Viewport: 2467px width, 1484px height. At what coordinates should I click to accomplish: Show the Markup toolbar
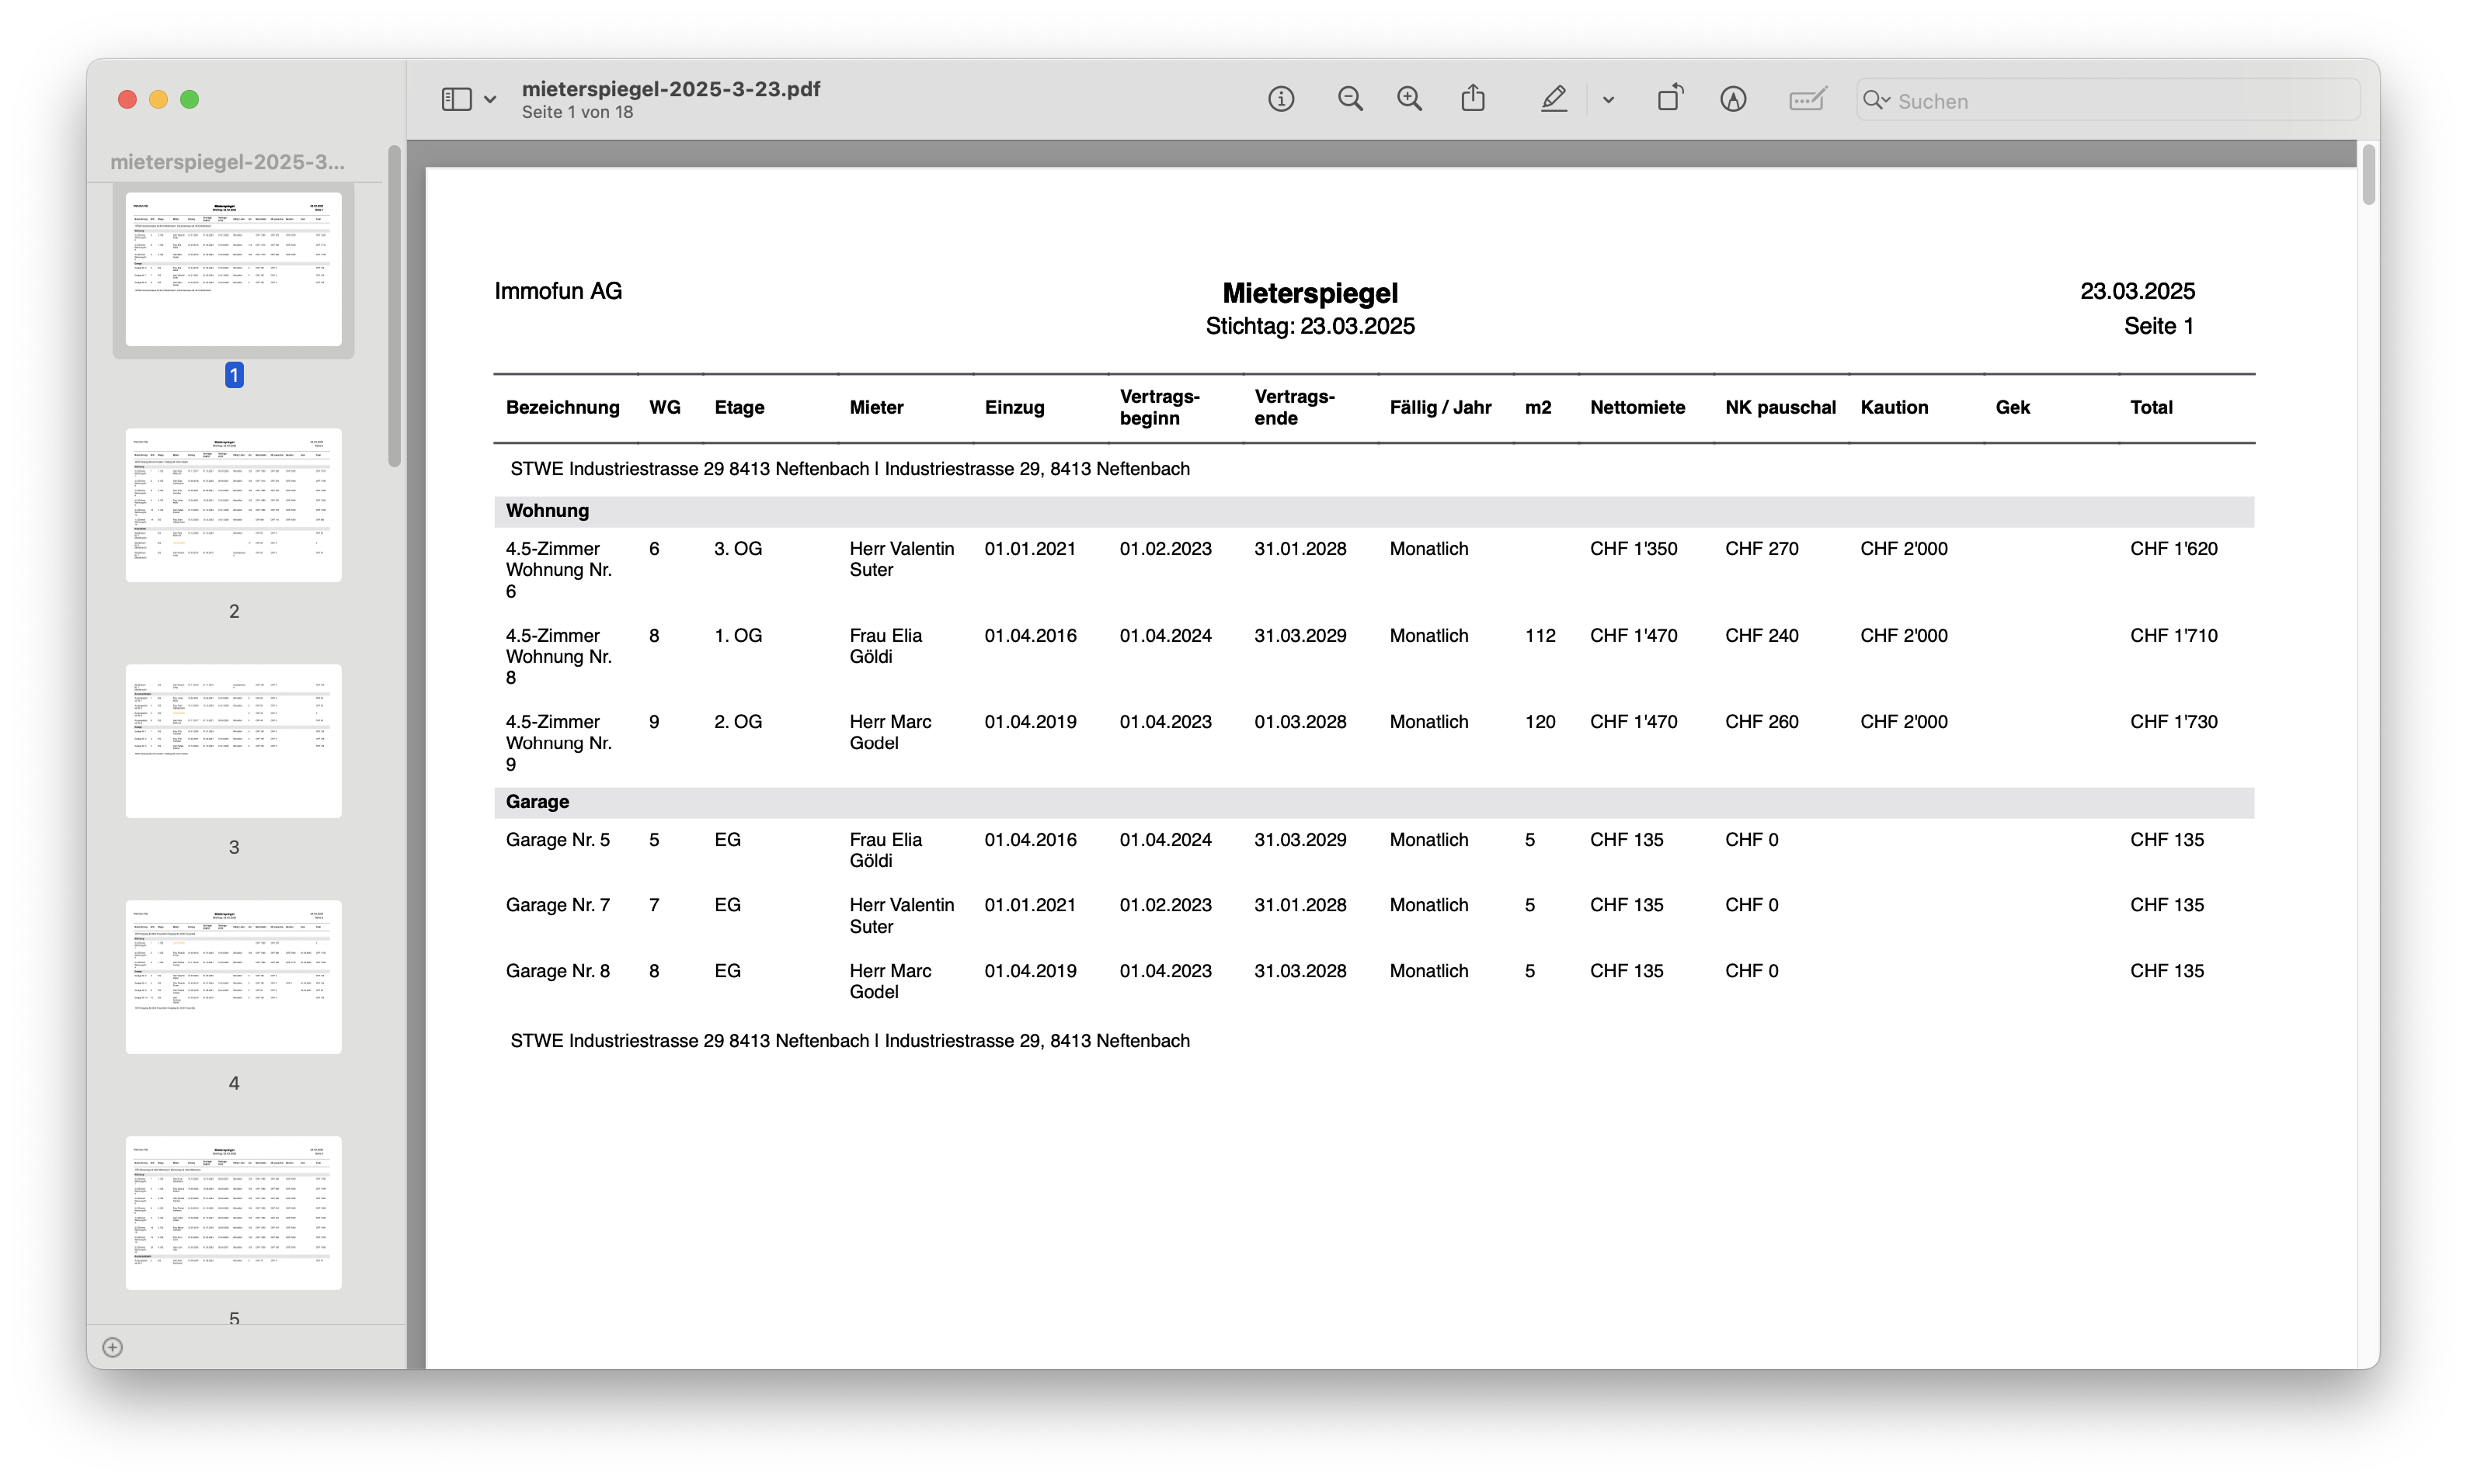[x=1732, y=98]
